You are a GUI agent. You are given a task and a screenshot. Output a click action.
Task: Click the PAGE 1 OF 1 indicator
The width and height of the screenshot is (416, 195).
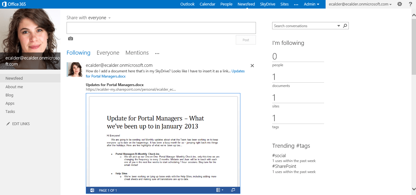tap(108, 190)
